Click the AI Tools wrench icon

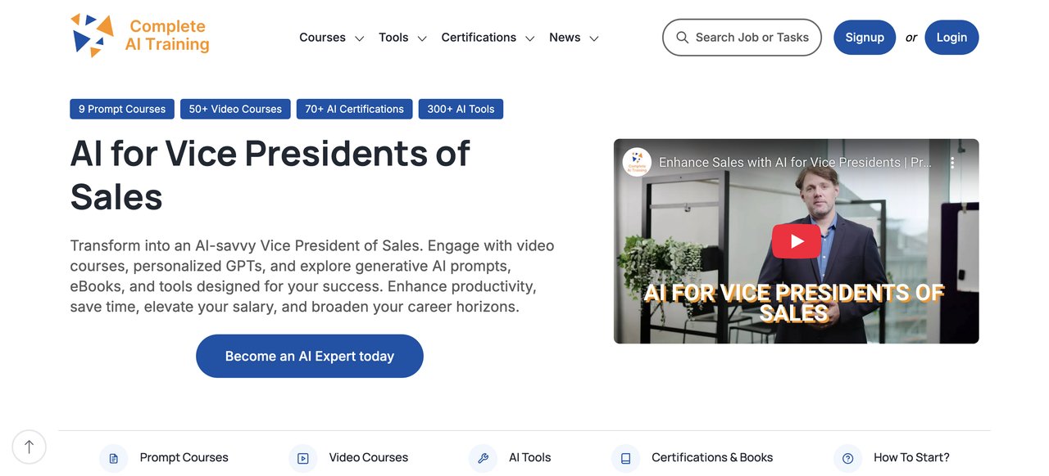483,458
